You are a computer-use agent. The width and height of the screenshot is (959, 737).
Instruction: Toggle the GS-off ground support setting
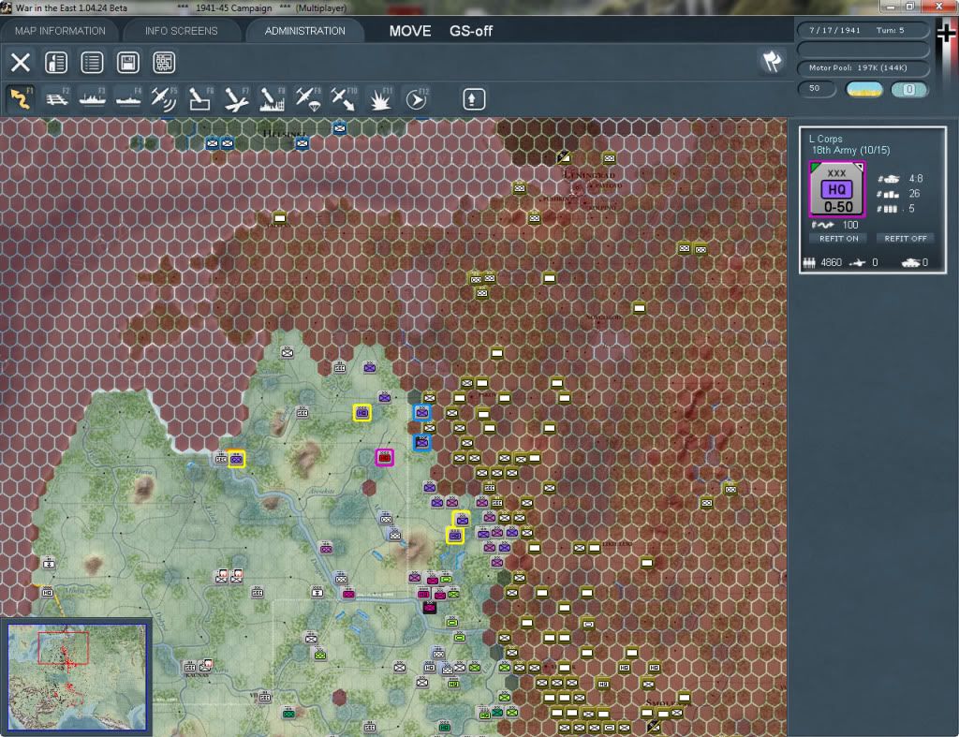(x=471, y=31)
